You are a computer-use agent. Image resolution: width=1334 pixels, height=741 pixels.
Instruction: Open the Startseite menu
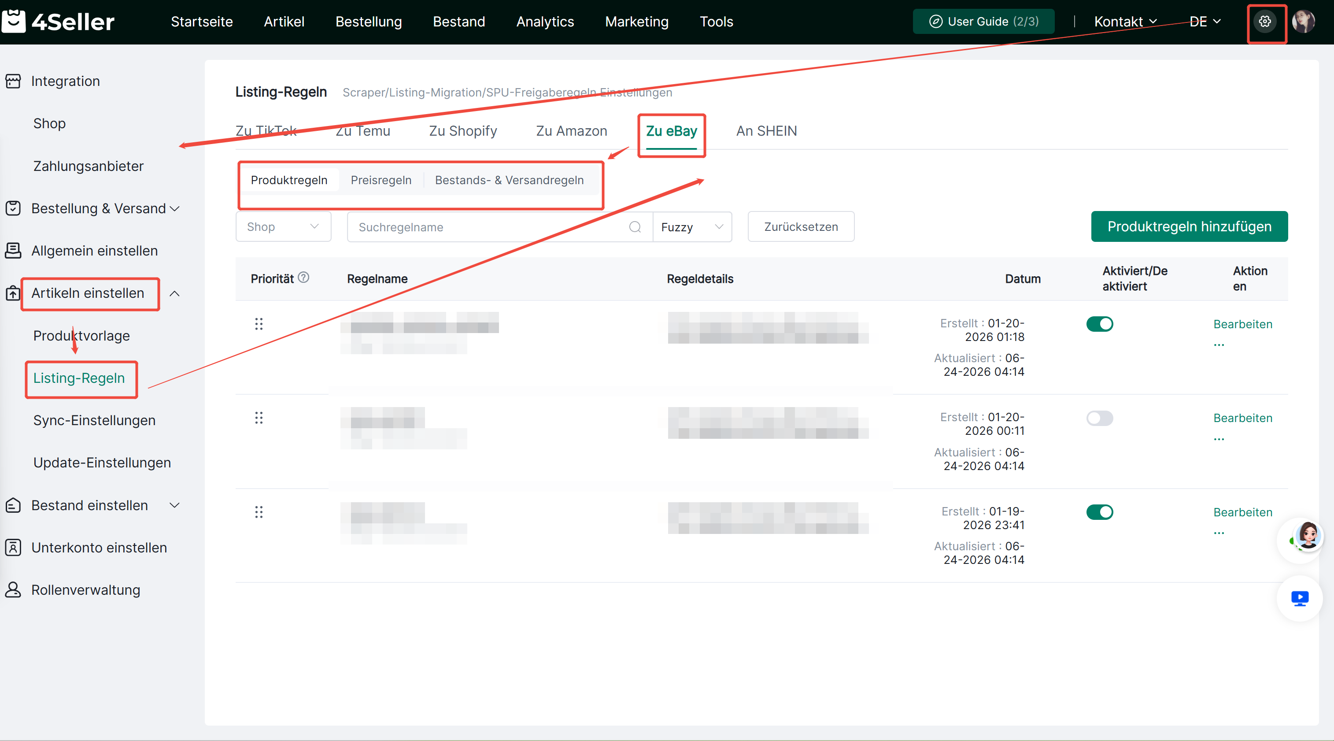(x=201, y=21)
